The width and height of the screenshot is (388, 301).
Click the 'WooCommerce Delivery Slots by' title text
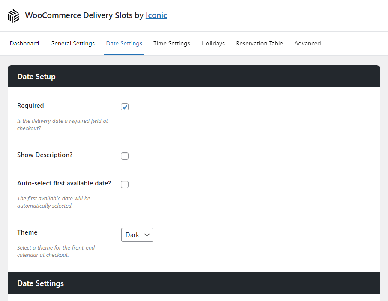84,15
